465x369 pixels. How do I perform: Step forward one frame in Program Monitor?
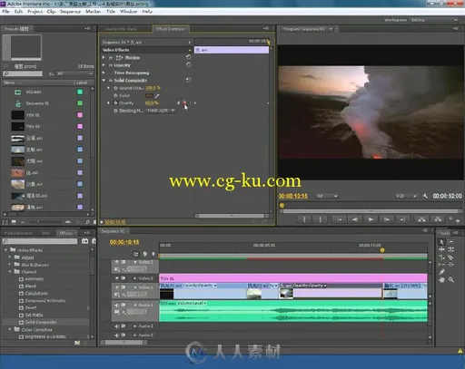click(x=387, y=219)
